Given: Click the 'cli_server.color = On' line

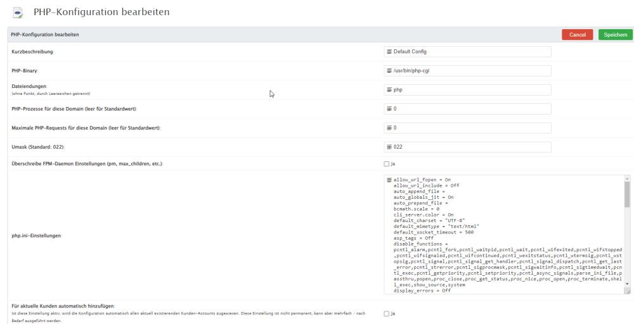Looking at the screenshot, I should click(424, 215).
